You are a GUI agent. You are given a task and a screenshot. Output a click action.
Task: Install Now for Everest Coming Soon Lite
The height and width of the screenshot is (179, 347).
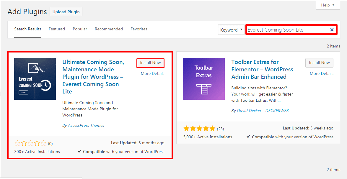(x=150, y=63)
